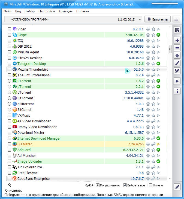184x199 pixels.
Task: Click the vertical scrollbar thumb of program list
Action: (x=170, y=49)
